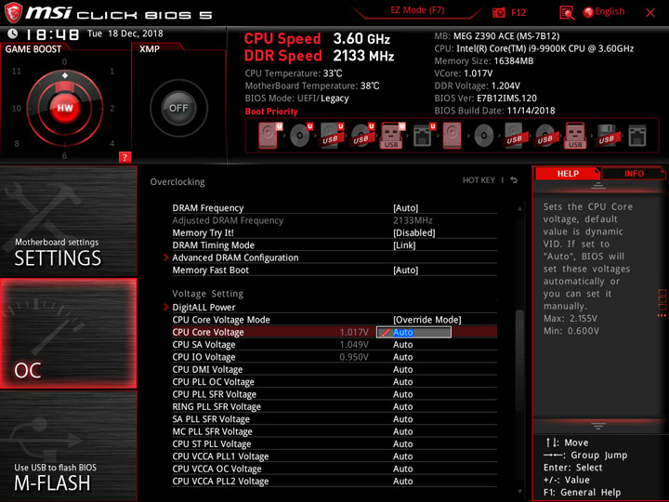Set Game Boost dial to position 11
The width and height of the screenshot is (669, 502).
pos(16,71)
